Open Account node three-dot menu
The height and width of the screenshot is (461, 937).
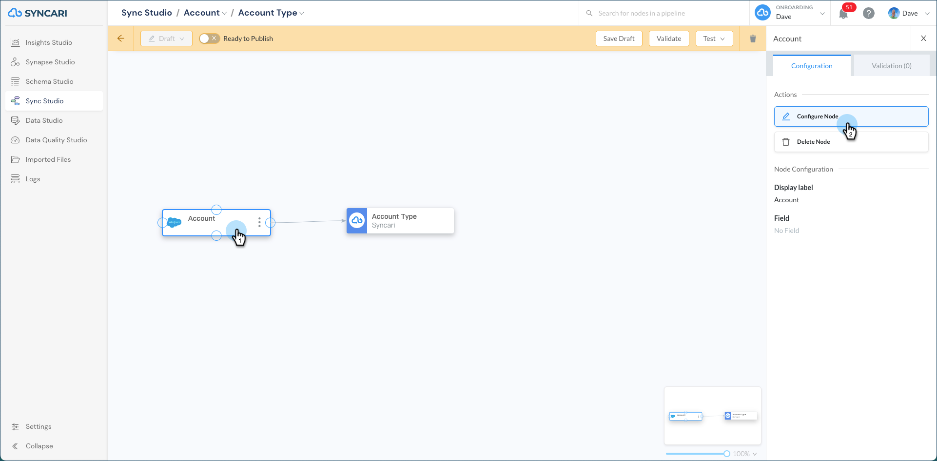coord(259,223)
